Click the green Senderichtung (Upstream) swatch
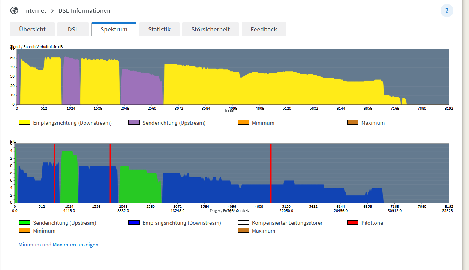 24,222
